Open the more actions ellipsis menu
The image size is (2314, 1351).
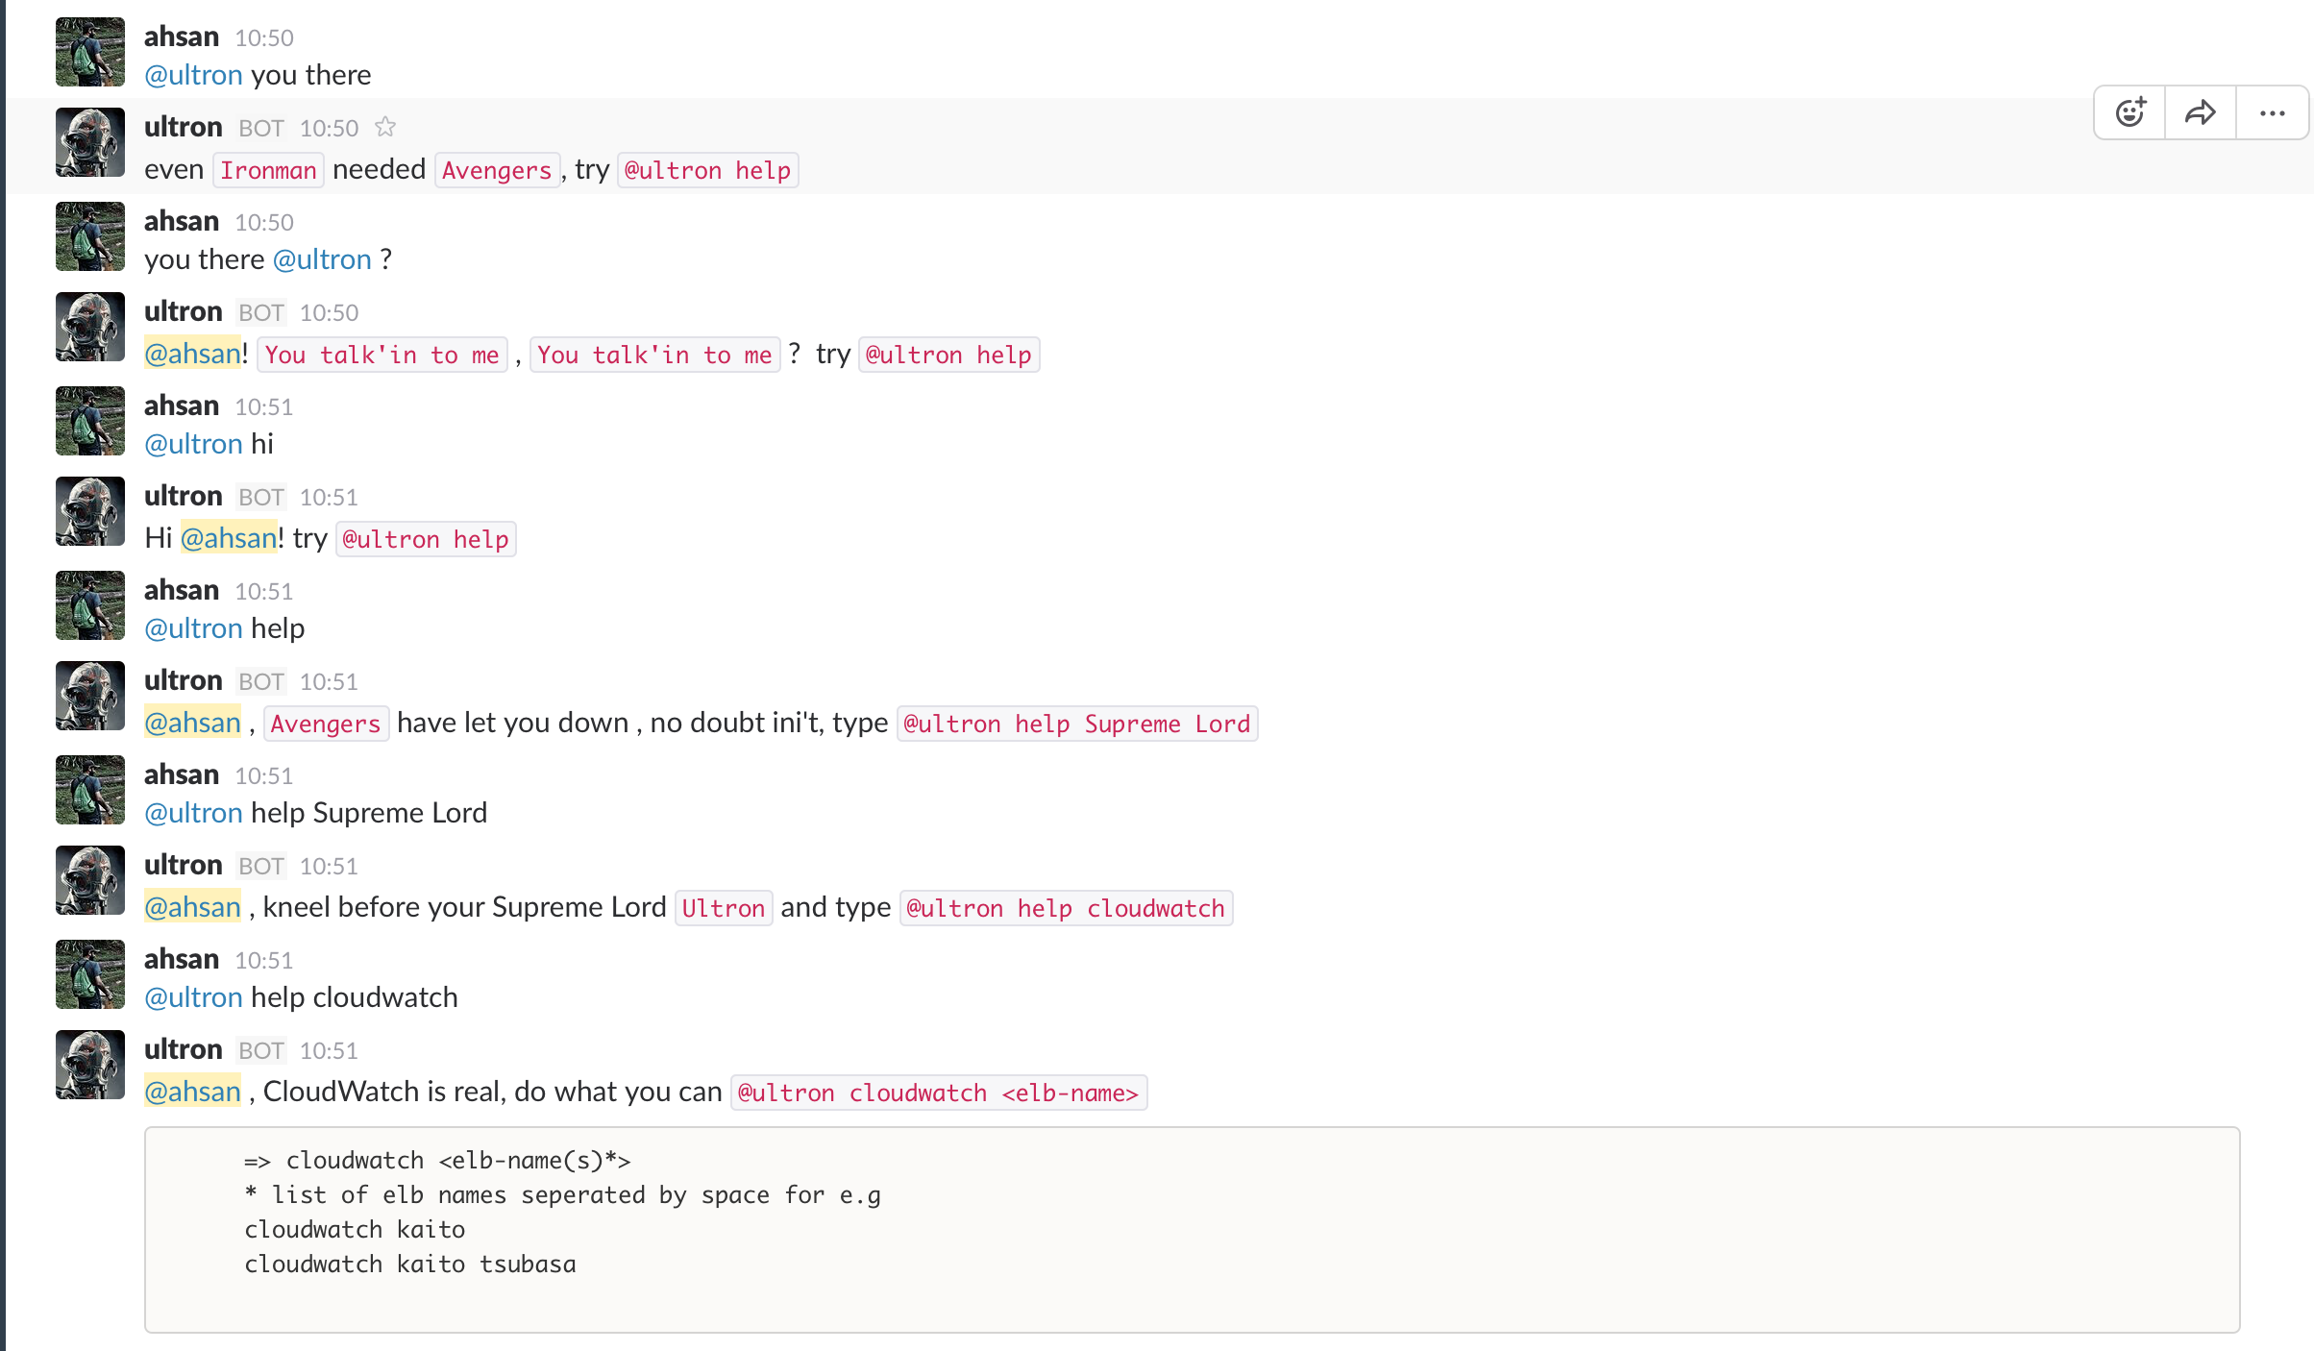click(2272, 113)
